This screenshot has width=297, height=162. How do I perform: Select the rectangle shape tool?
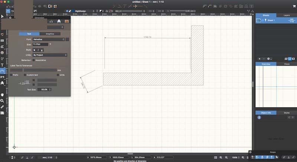[2, 40]
